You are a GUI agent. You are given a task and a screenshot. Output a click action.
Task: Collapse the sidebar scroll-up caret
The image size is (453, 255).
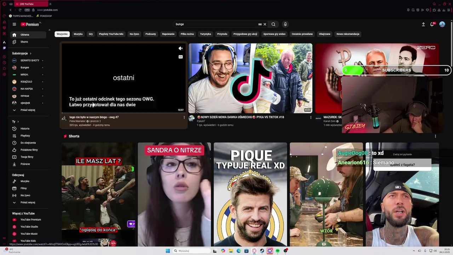(x=49, y=30)
